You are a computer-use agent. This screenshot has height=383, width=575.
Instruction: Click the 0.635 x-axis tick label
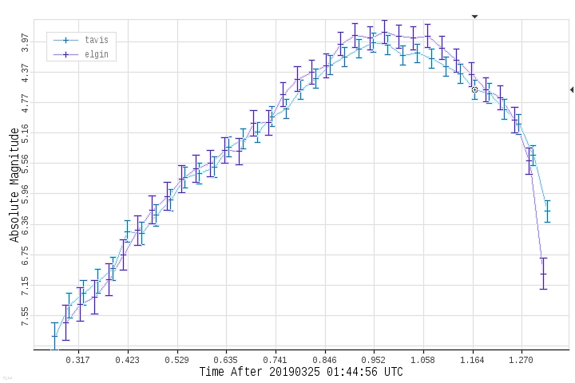(x=225, y=360)
